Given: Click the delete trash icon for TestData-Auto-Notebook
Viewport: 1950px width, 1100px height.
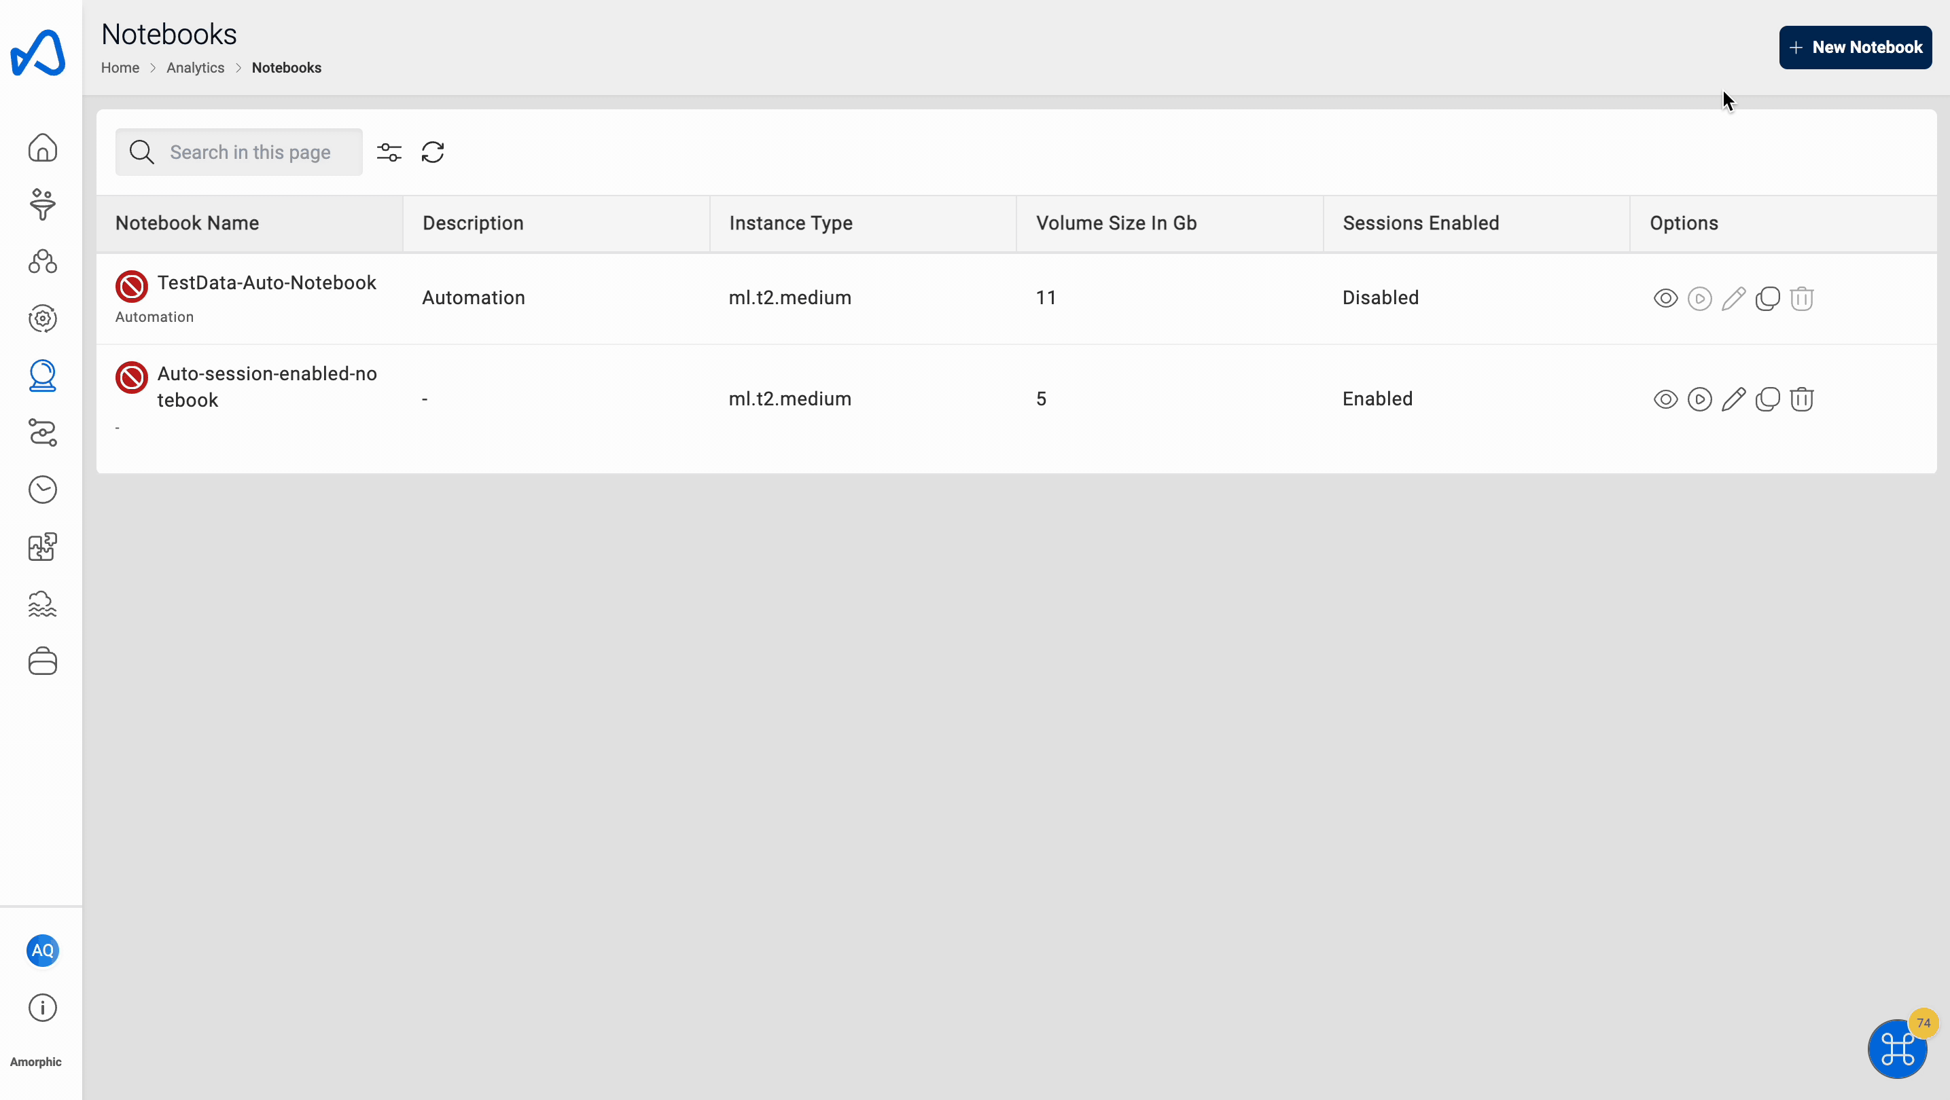Looking at the screenshot, I should click(x=1803, y=297).
